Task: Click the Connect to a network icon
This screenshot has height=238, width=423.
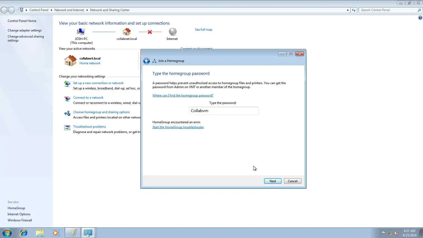Action: click(x=67, y=99)
